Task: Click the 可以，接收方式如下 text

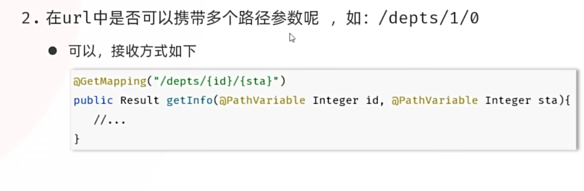Action: click(132, 51)
